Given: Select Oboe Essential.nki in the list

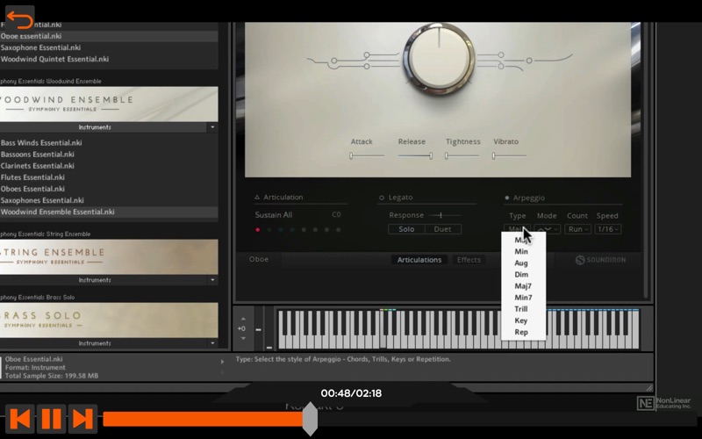Looking at the screenshot, I should pyautogui.click(x=109, y=36).
